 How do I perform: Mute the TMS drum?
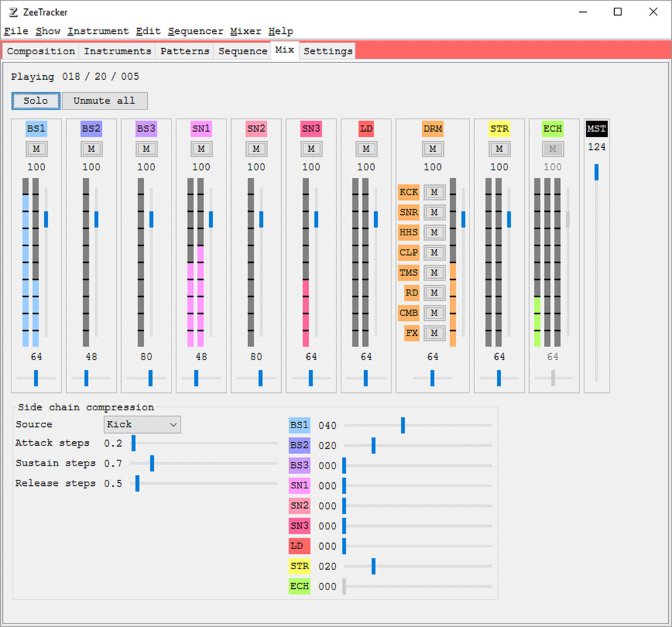pyautogui.click(x=434, y=273)
